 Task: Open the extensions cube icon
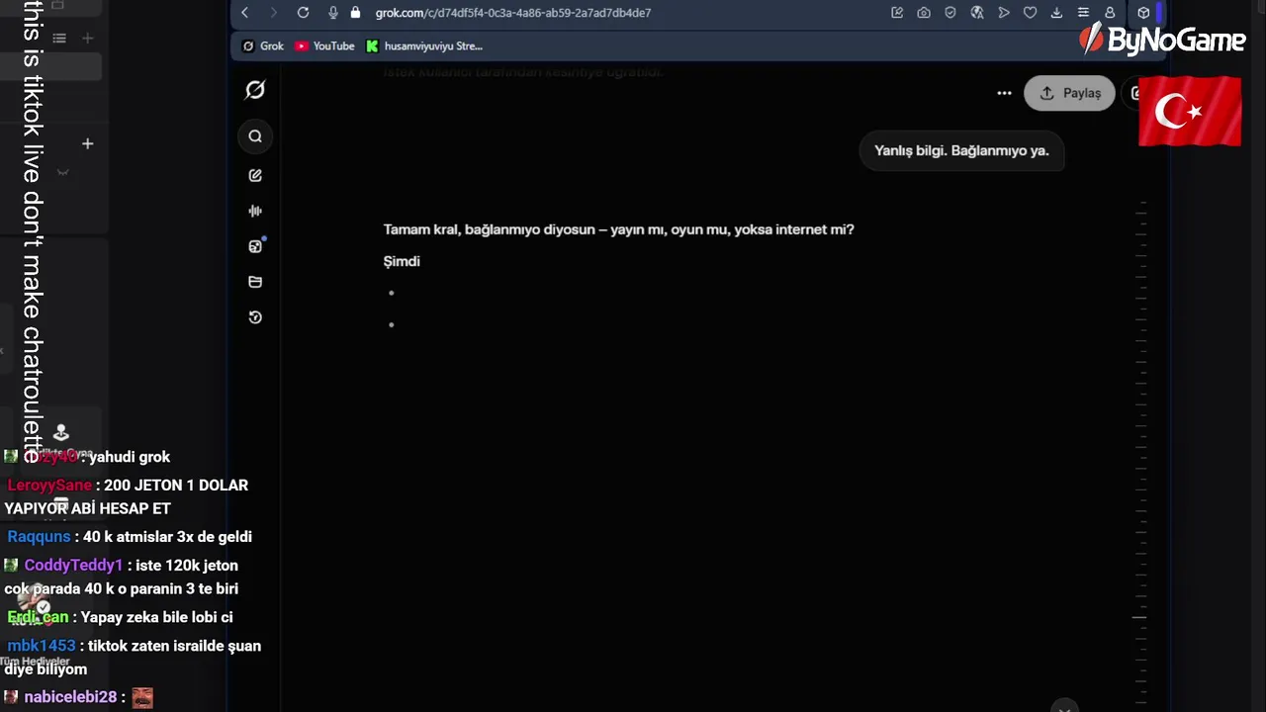tap(1143, 13)
